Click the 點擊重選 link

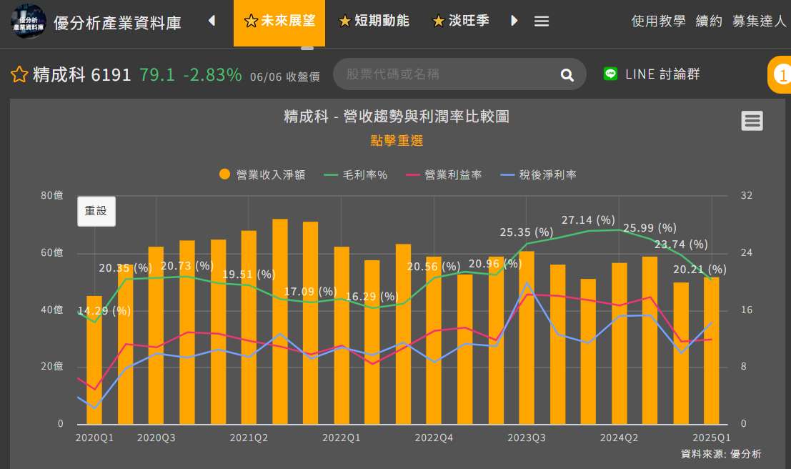pyautogui.click(x=397, y=140)
